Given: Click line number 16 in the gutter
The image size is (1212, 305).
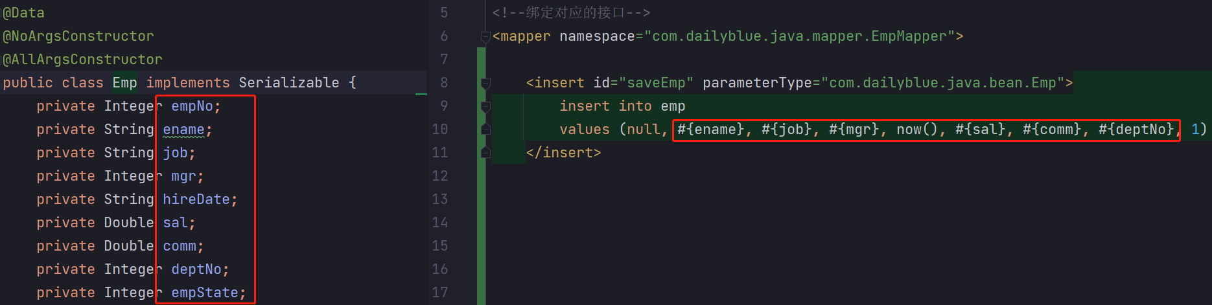Looking at the screenshot, I should coord(440,269).
